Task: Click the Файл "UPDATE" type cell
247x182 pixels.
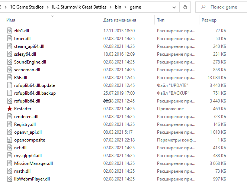Action: pos(173,85)
